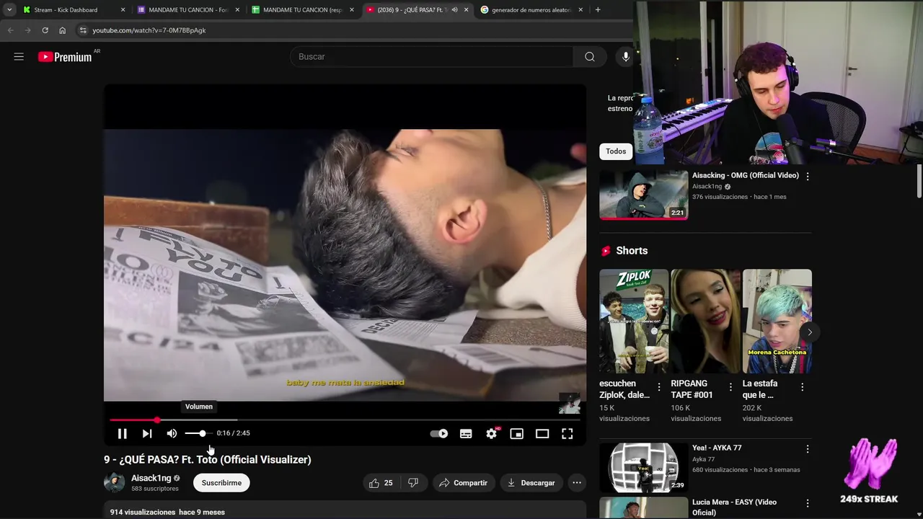Screen dimensions: 923x519
Task: Mute audio icon on YouTube tab
Action: click(x=454, y=10)
